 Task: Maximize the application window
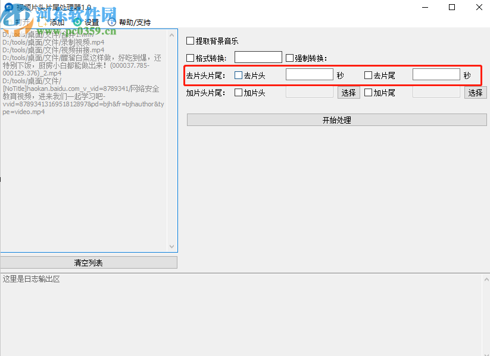coord(452,7)
